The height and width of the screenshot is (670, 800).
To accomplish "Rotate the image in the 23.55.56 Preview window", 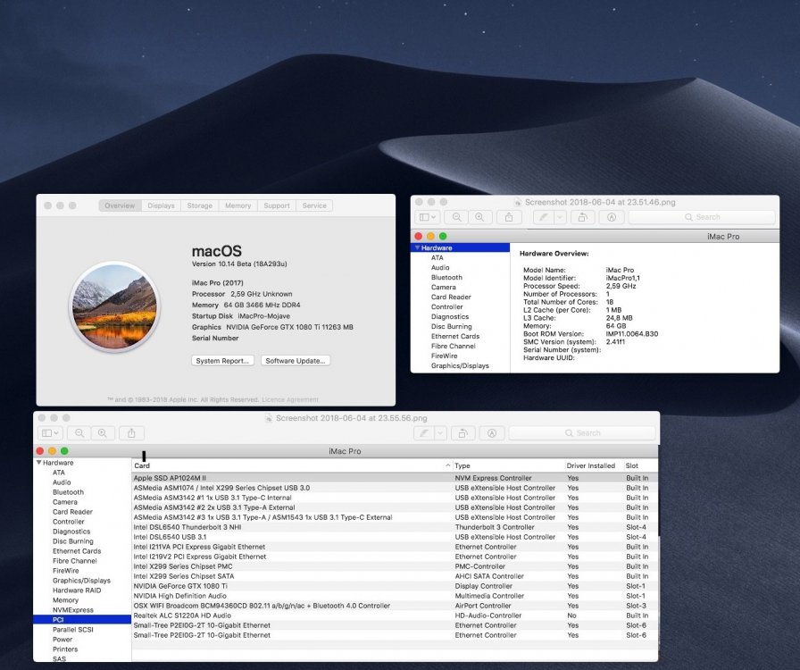I will tap(462, 433).
